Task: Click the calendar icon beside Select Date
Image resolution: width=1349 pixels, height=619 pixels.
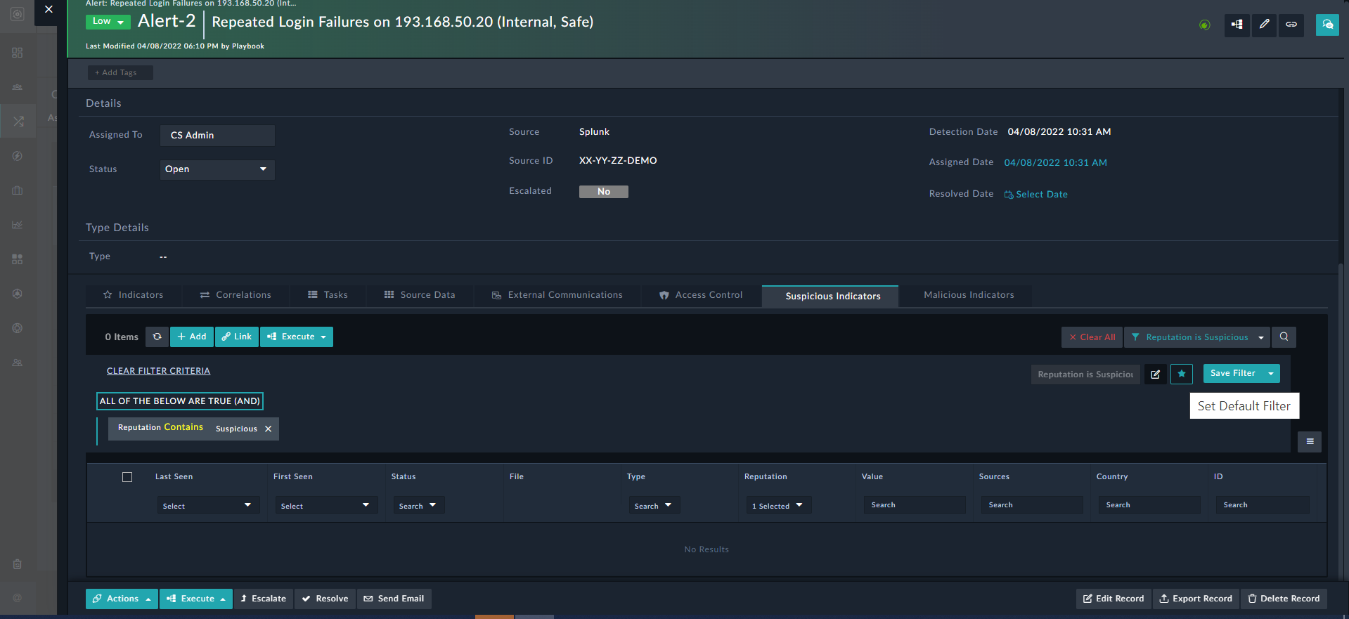Action: (1009, 195)
